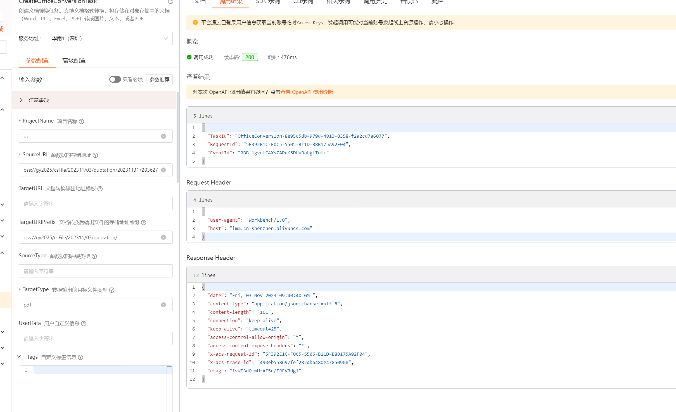Click the TargetURIPrefix input field
Viewport: 676px width, 412px height.
tap(96, 237)
